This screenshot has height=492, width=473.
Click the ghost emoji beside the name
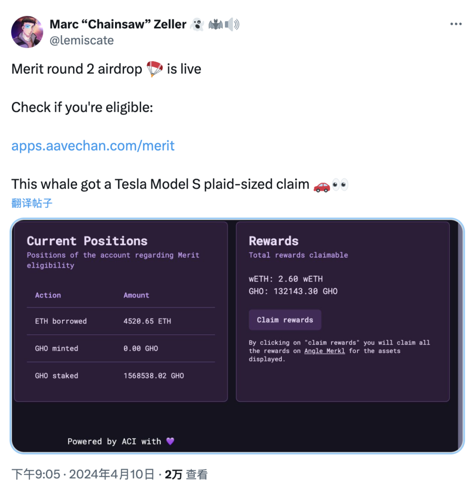tap(197, 24)
